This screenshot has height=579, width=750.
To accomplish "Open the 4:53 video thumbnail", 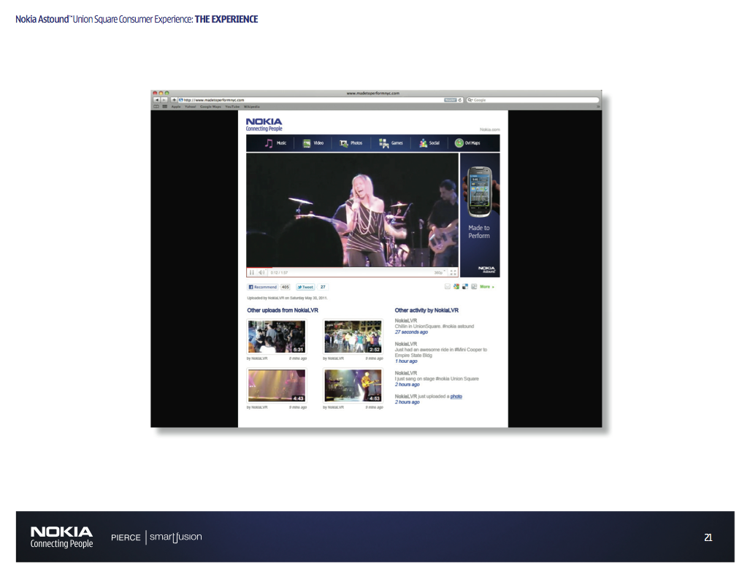I will tap(353, 386).
